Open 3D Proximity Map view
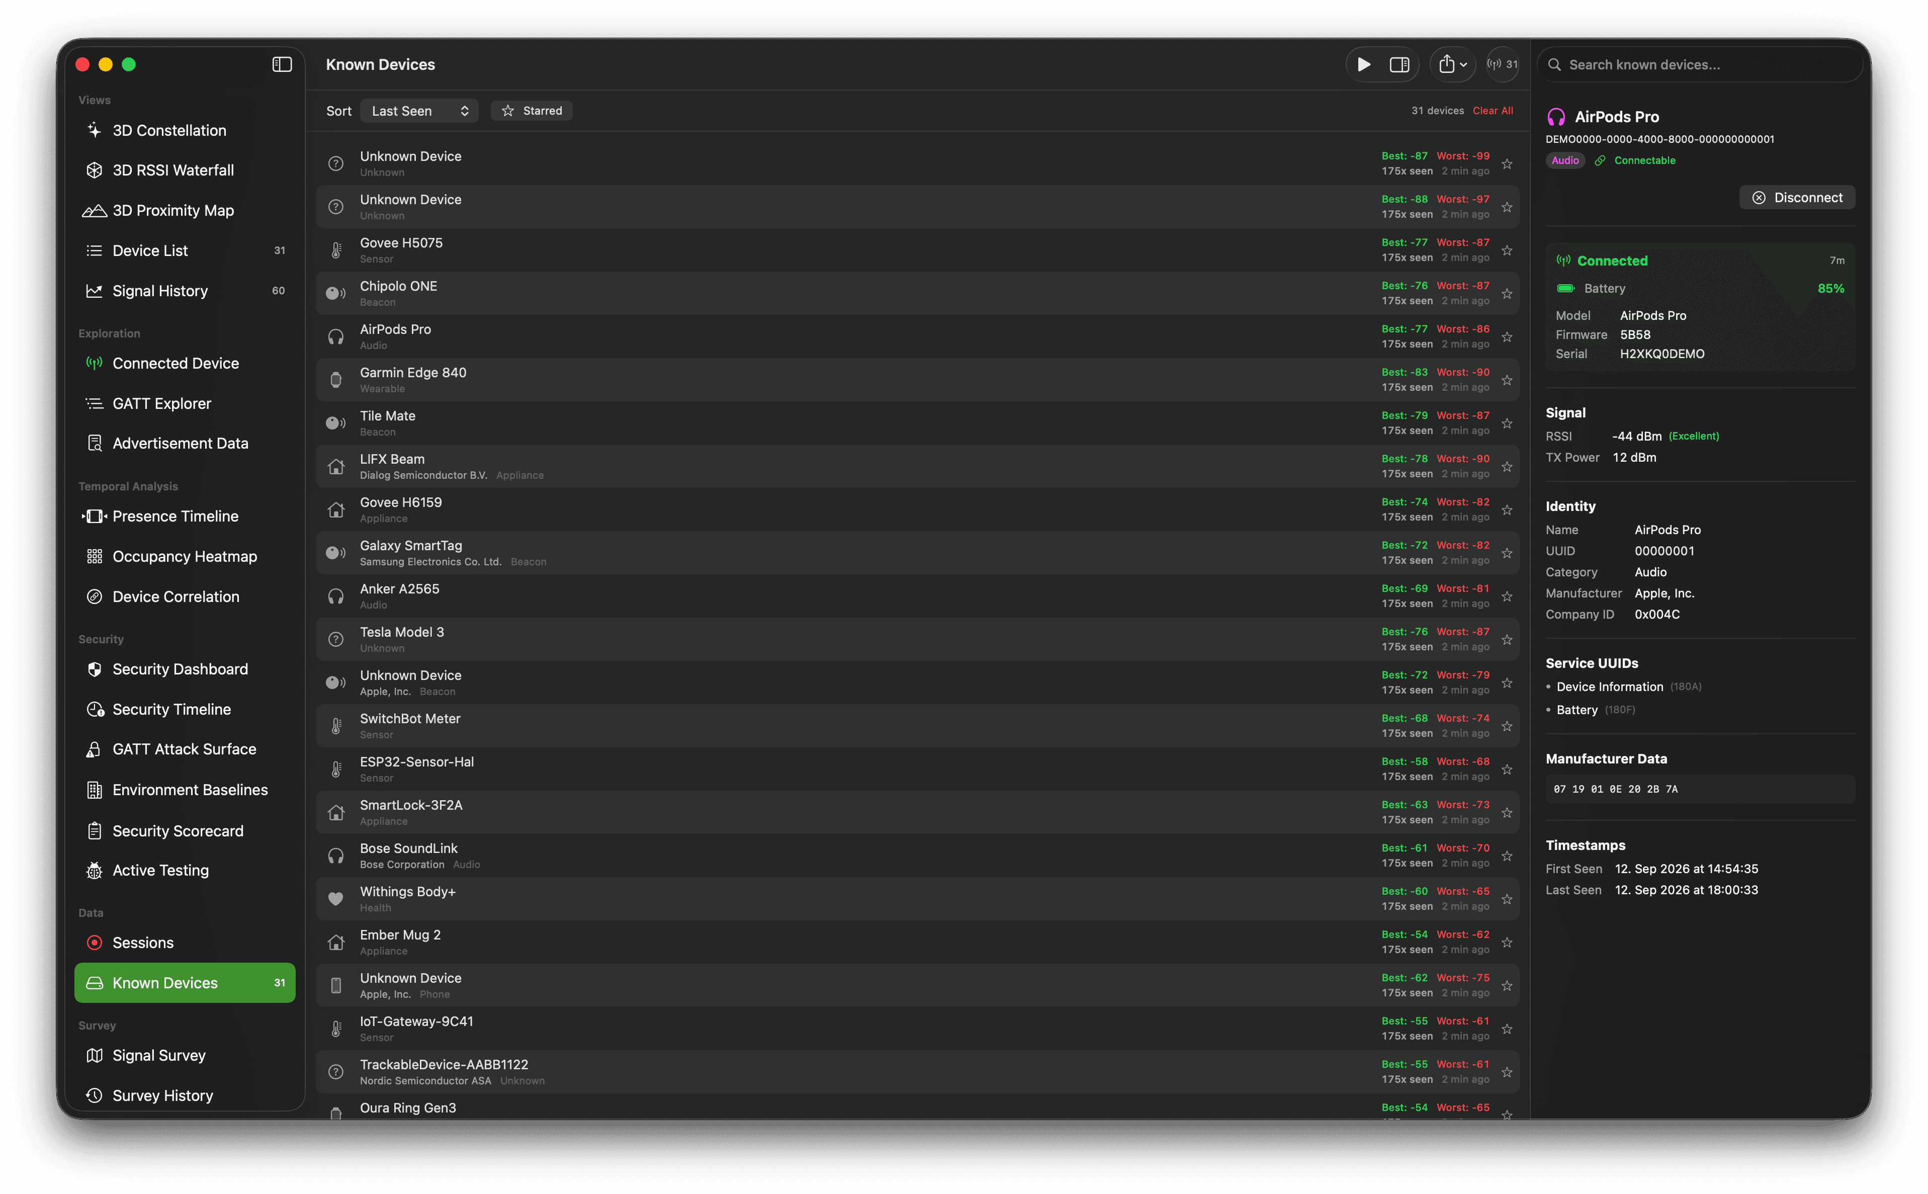The width and height of the screenshot is (1928, 1194). (x=185, y=211)
